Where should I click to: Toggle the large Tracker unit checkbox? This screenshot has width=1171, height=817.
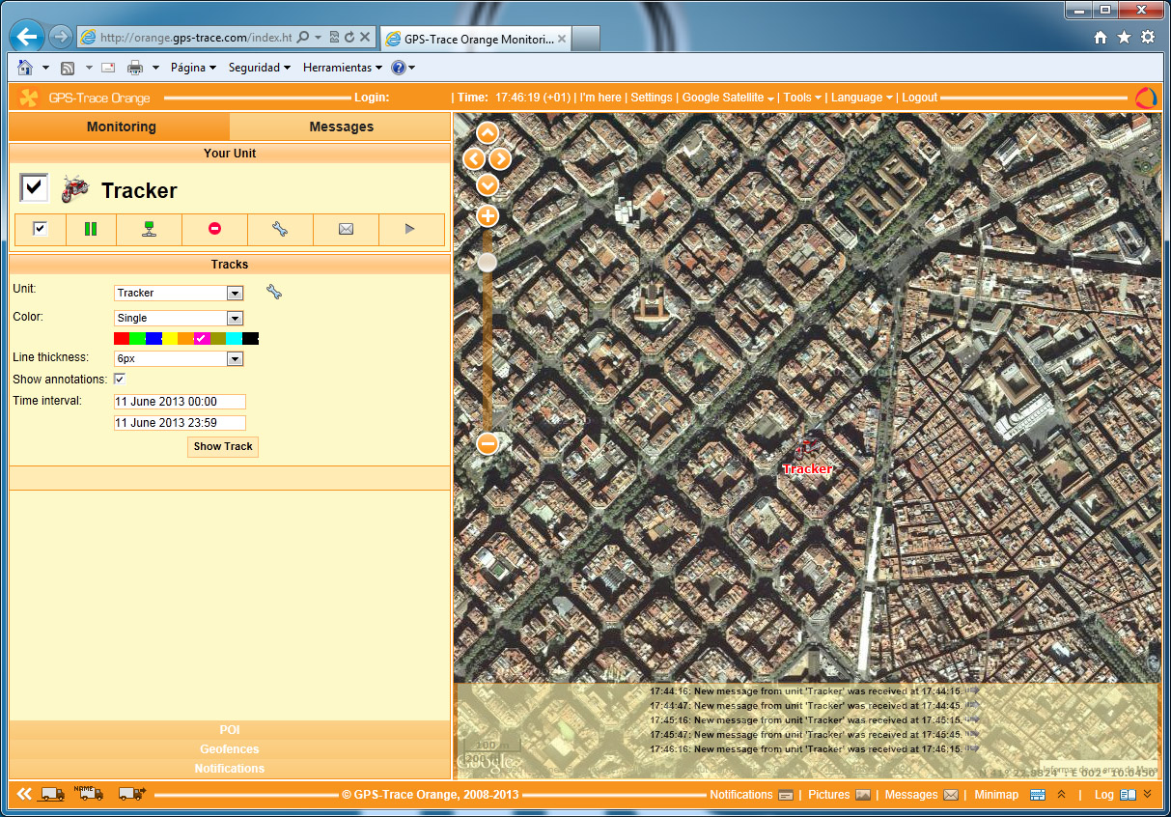34,188
